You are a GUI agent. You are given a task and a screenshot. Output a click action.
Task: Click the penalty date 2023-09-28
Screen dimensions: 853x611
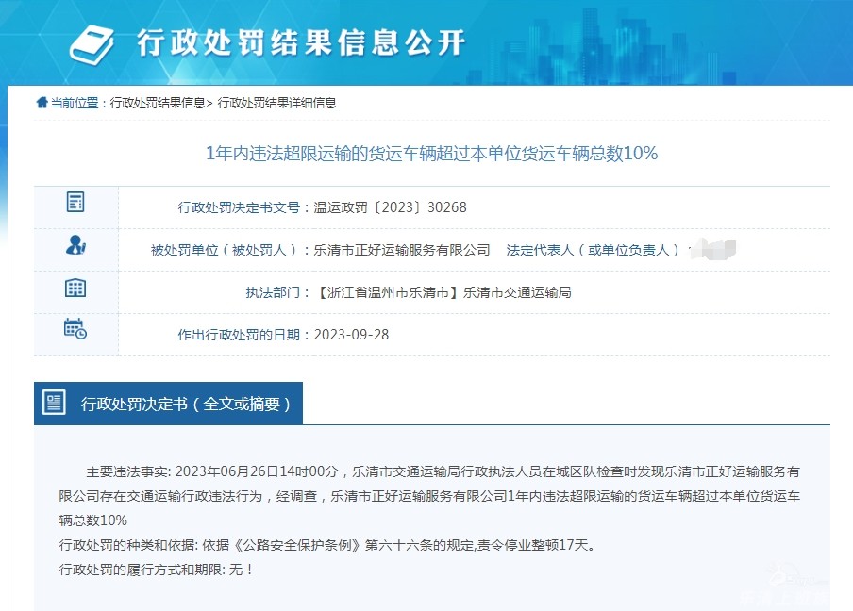pyautogui.click(x=351, y=335)
